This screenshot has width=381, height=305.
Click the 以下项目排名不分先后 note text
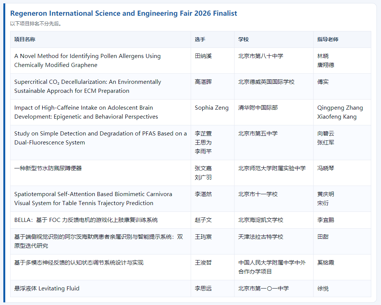(36, 24)
